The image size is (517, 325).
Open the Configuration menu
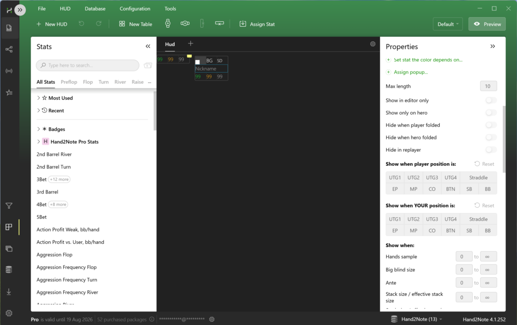[135, 9]
